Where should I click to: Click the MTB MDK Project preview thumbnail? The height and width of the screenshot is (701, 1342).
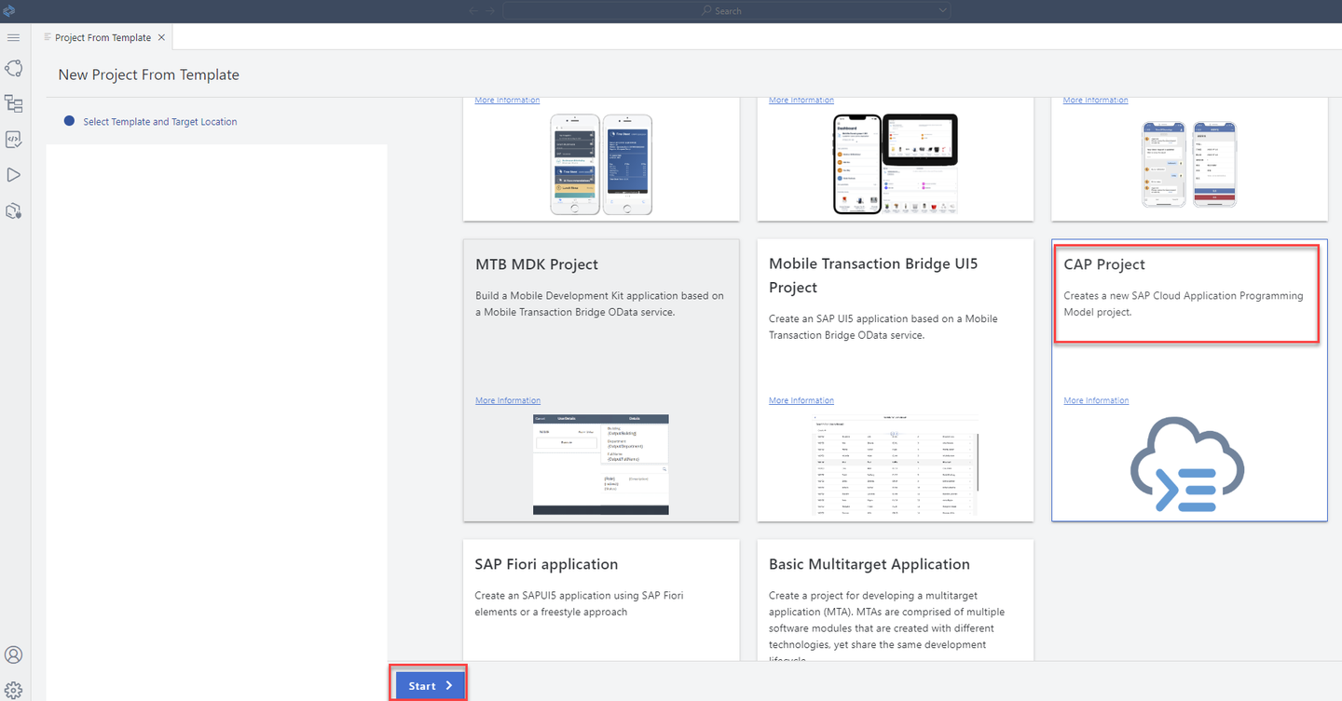[601, 465]
